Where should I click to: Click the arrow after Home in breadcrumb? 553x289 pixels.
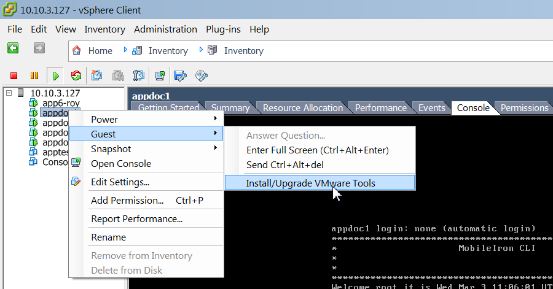125,50
